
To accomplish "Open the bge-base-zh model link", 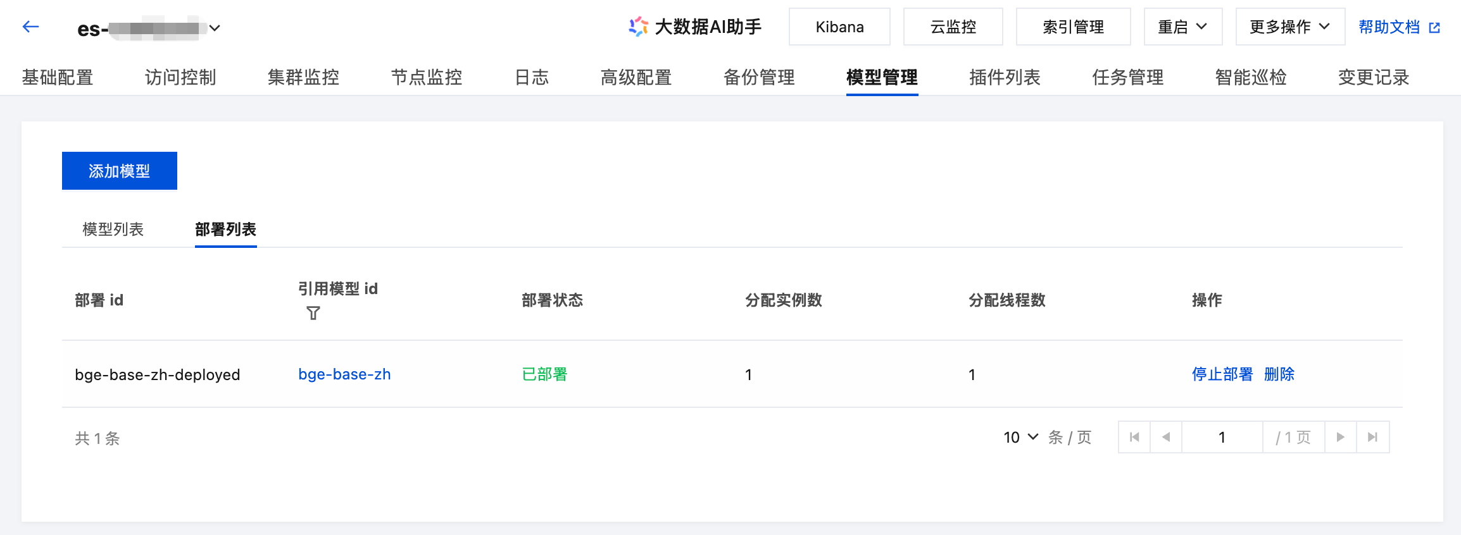I will pyautogui.click(x=344, y=374).
